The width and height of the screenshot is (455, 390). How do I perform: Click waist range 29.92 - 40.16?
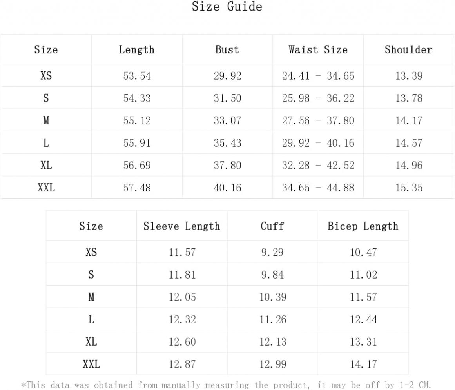point(318,143)
